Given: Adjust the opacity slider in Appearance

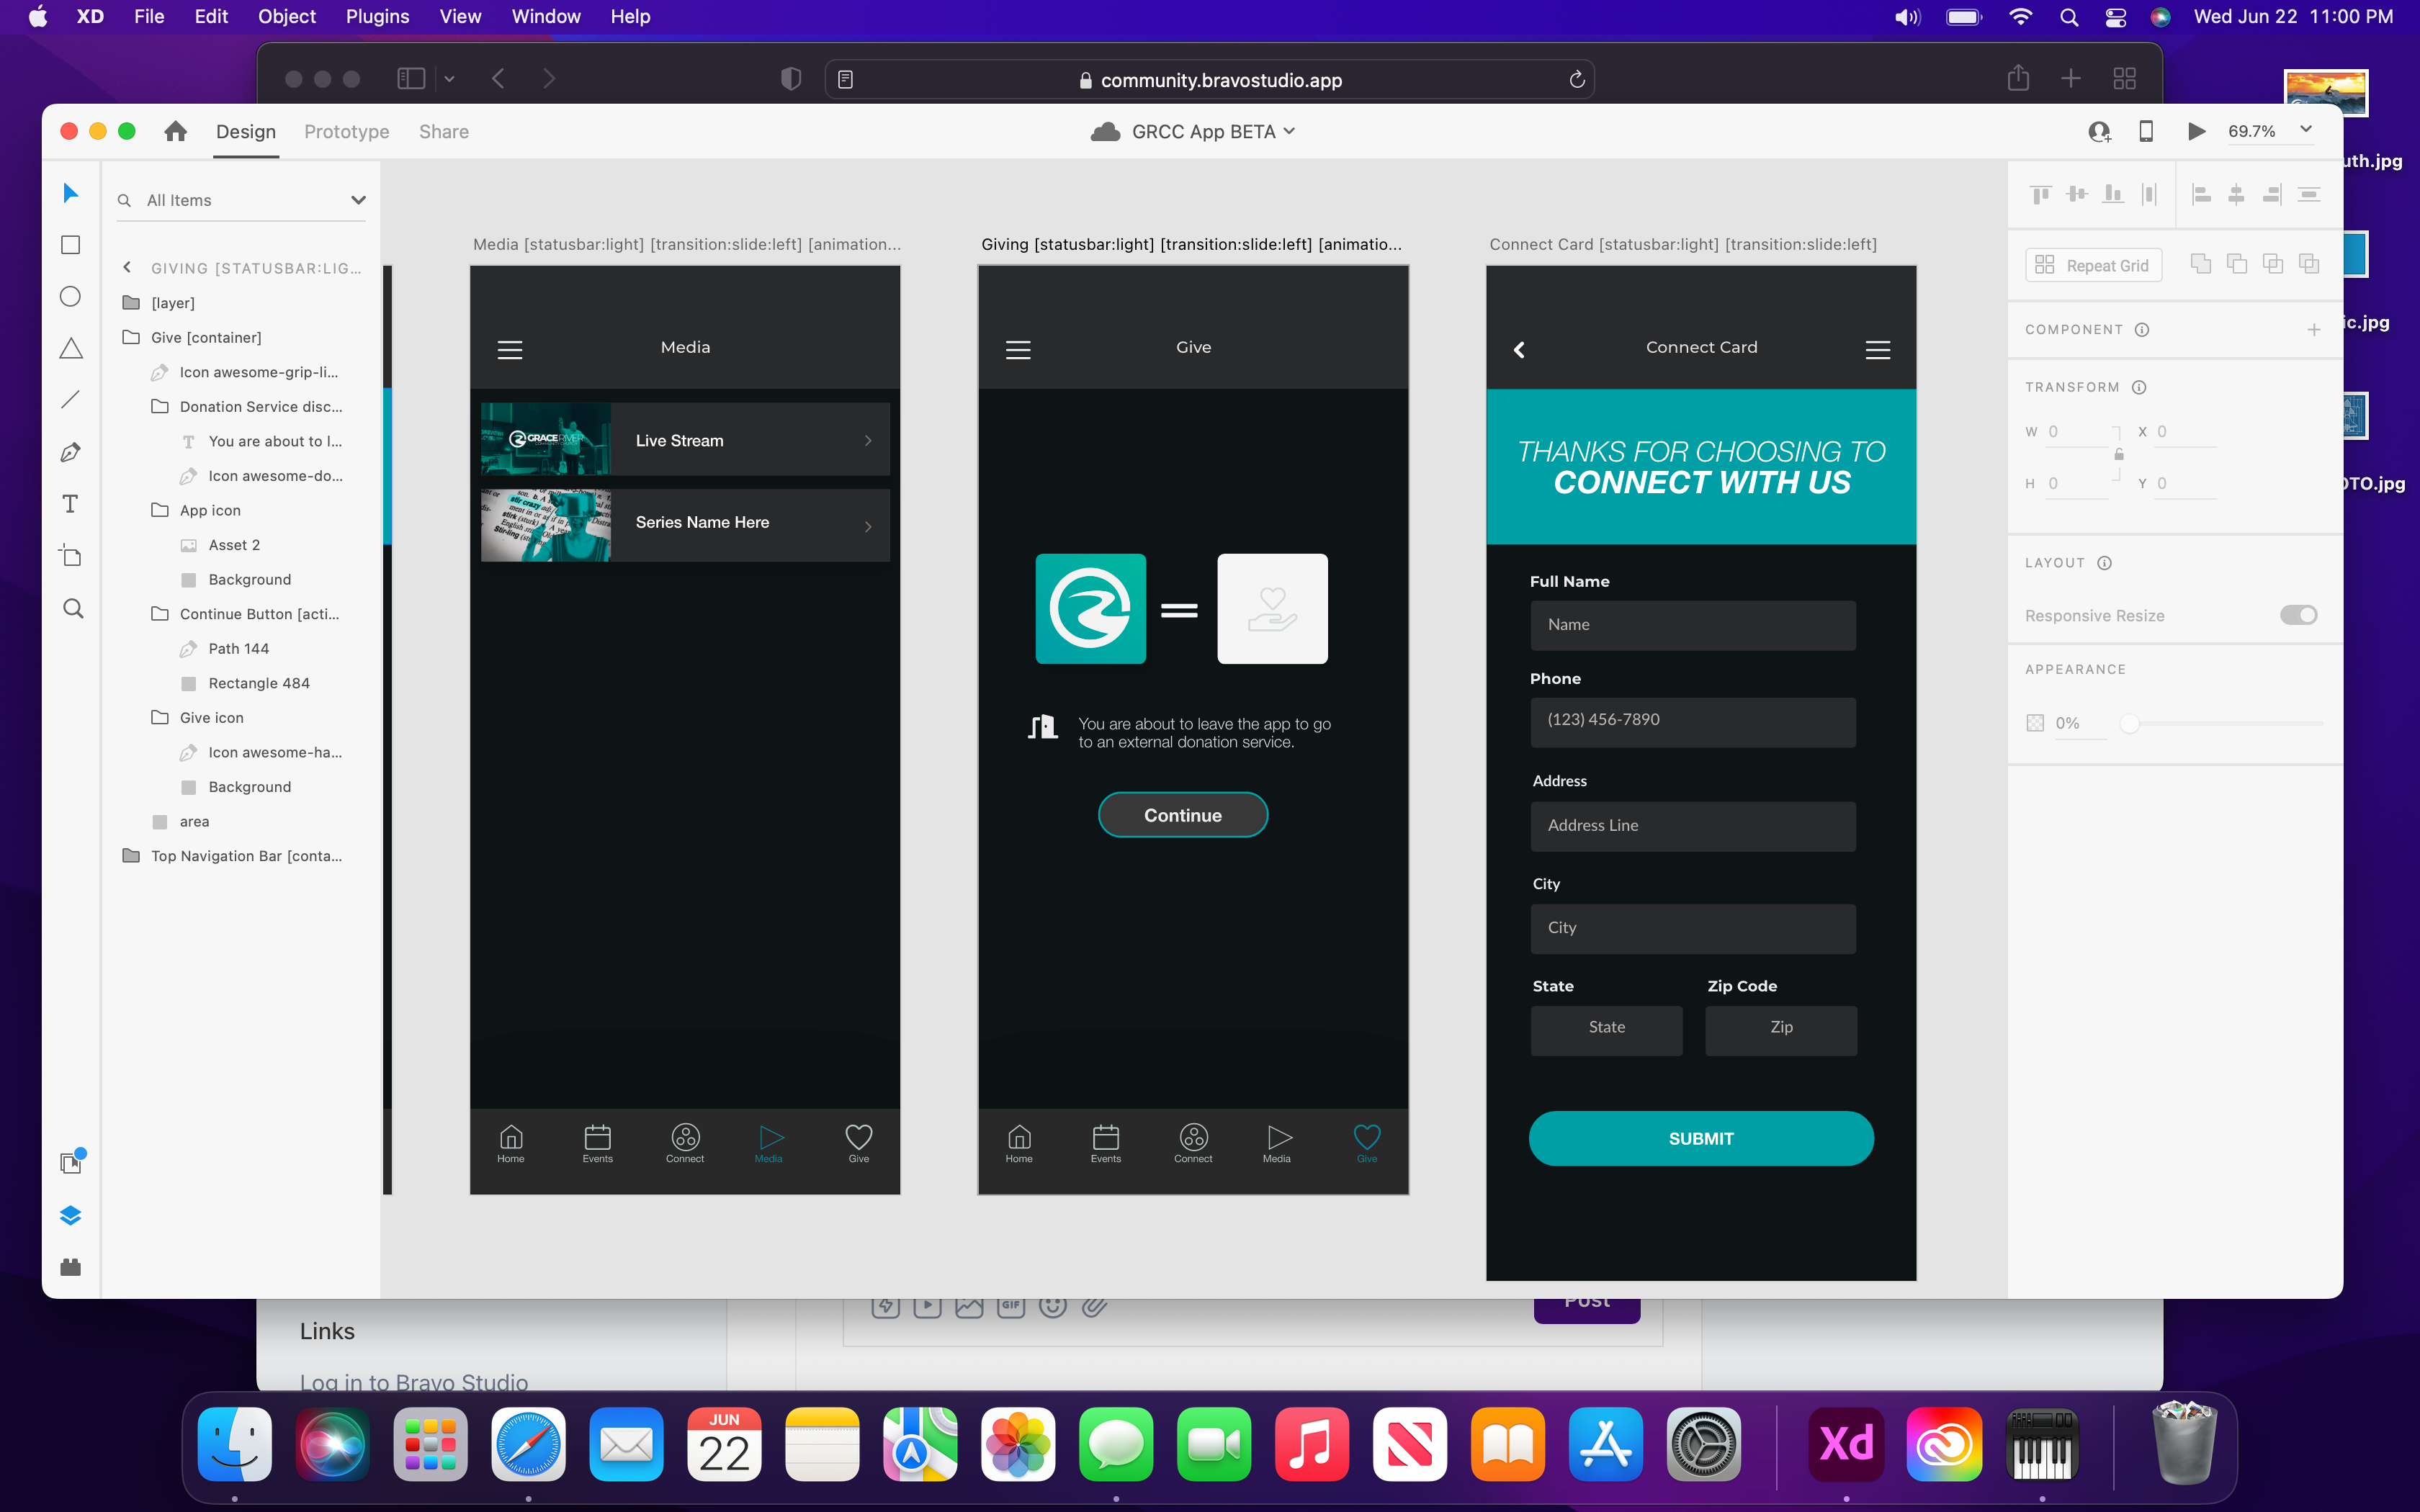Looking at the screenshot, I should [2130, 723].
